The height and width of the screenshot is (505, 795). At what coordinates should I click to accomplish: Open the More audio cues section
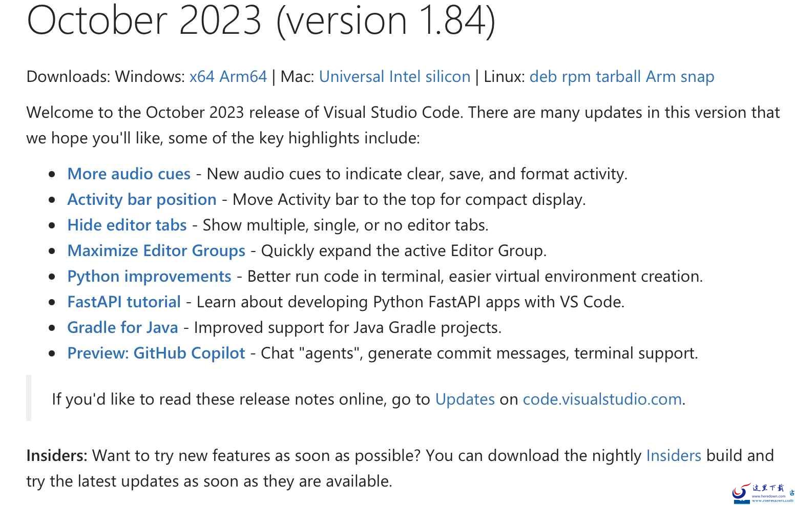[129, 174]
